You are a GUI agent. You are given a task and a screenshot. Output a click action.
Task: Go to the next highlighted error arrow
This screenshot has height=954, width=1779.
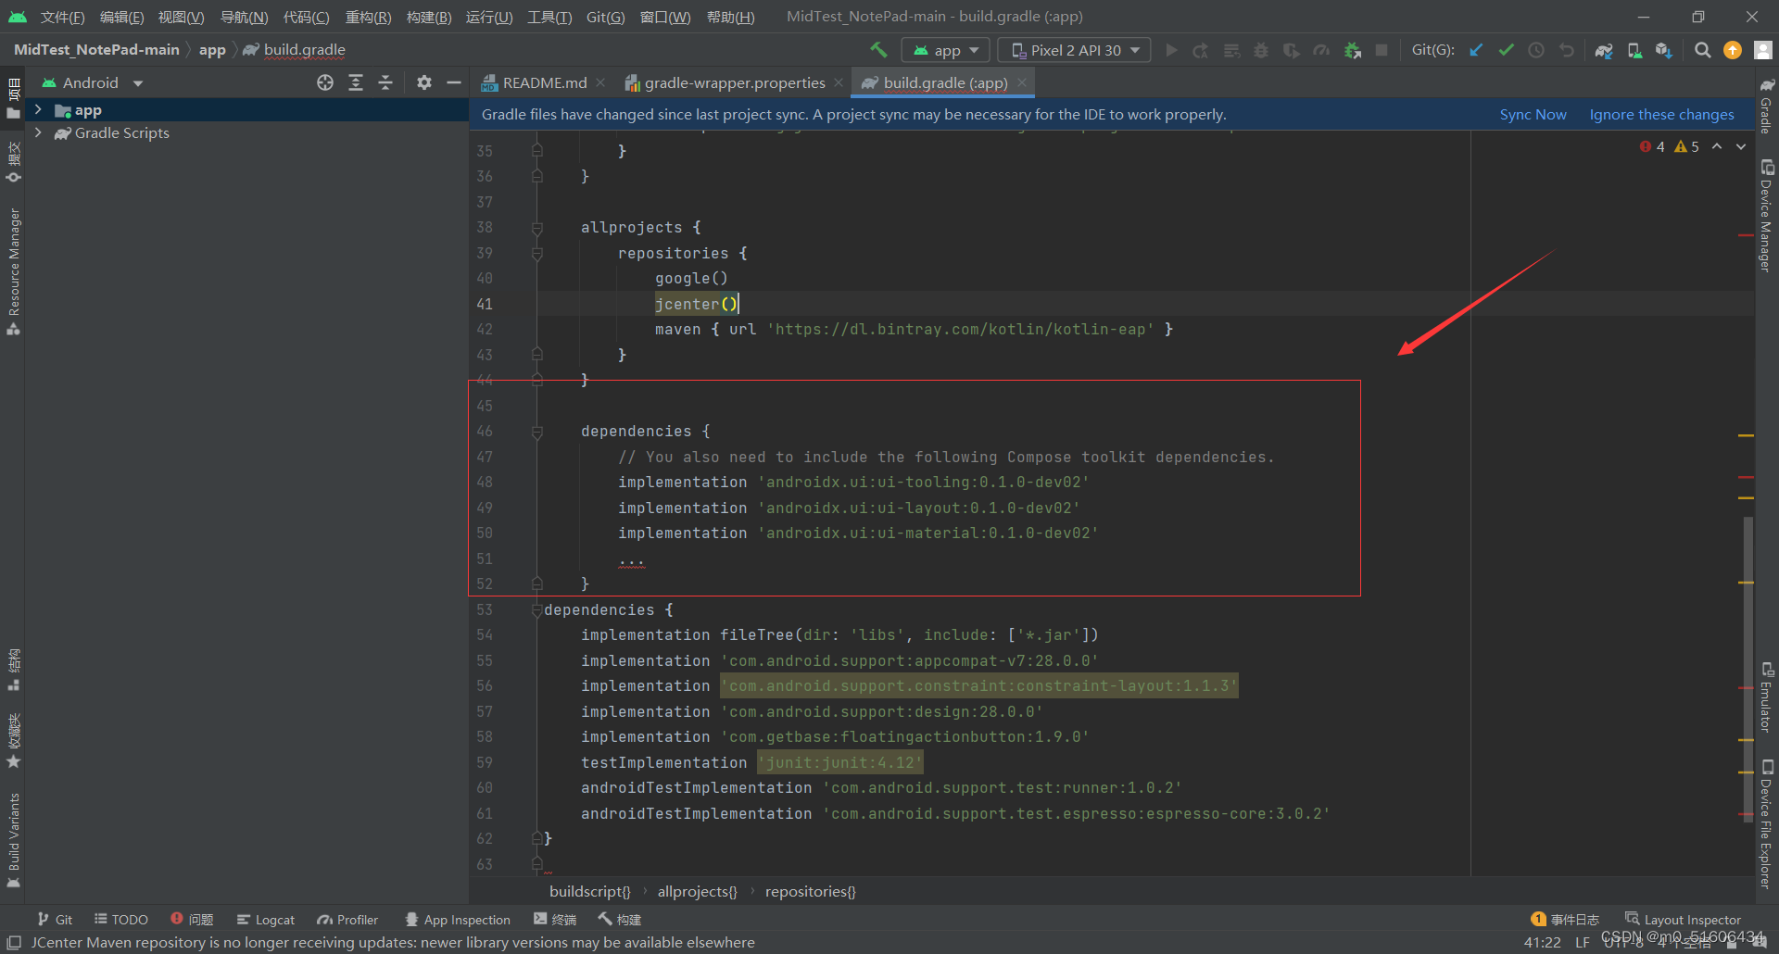coord(1741,146)
